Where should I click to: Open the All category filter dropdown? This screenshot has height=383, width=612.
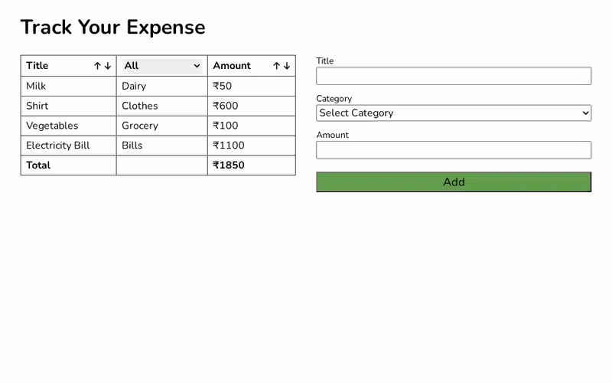point(161,66)
